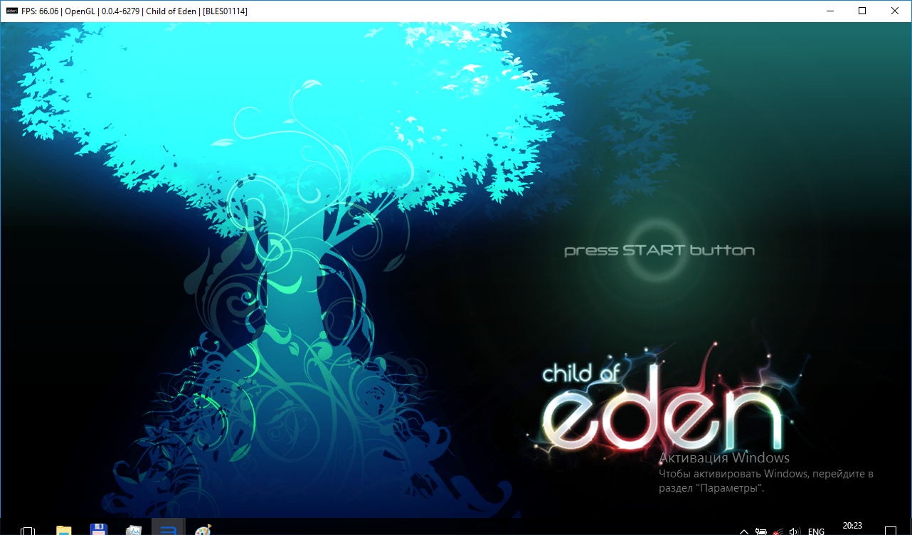
Task: Minimize the Child of Eden window
Action: click(x=829, y=11)
